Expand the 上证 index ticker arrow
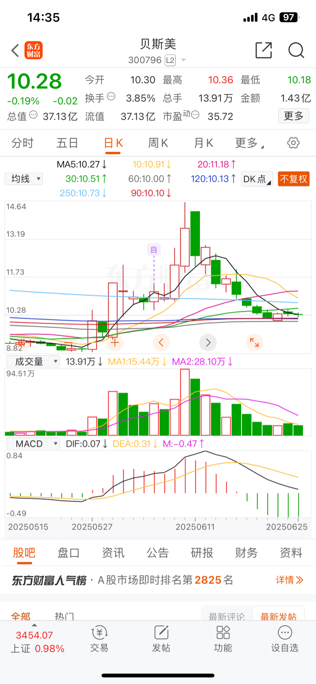316x684 pixels. [x=35, y=625]
